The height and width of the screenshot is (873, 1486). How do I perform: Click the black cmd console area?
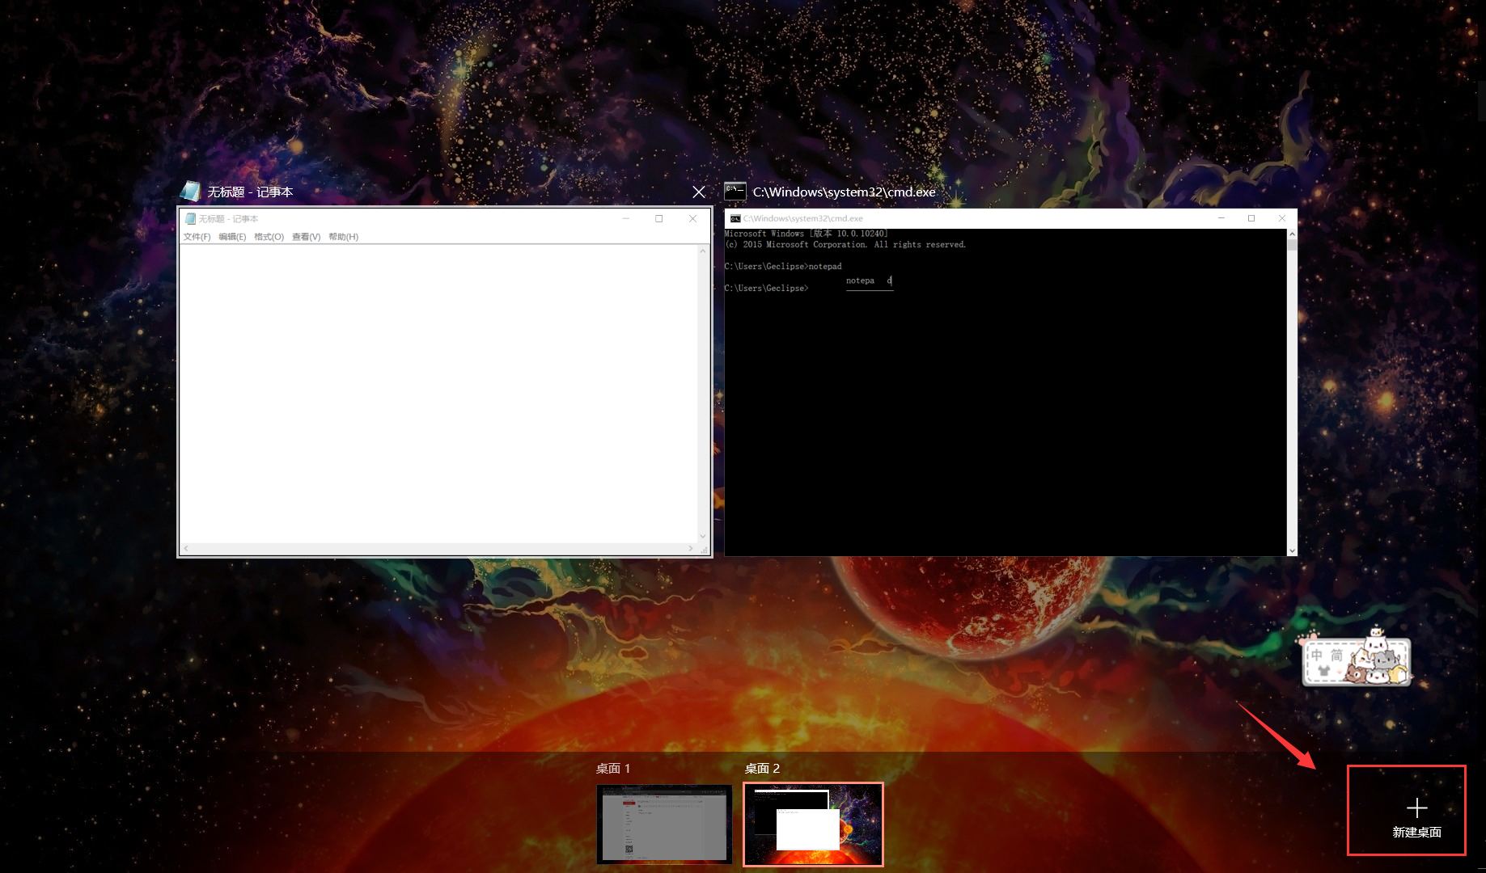pyautogui.click(x=1005, y=392)
